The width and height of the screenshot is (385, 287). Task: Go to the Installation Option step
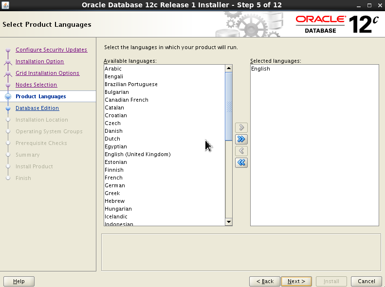[39, 61]
